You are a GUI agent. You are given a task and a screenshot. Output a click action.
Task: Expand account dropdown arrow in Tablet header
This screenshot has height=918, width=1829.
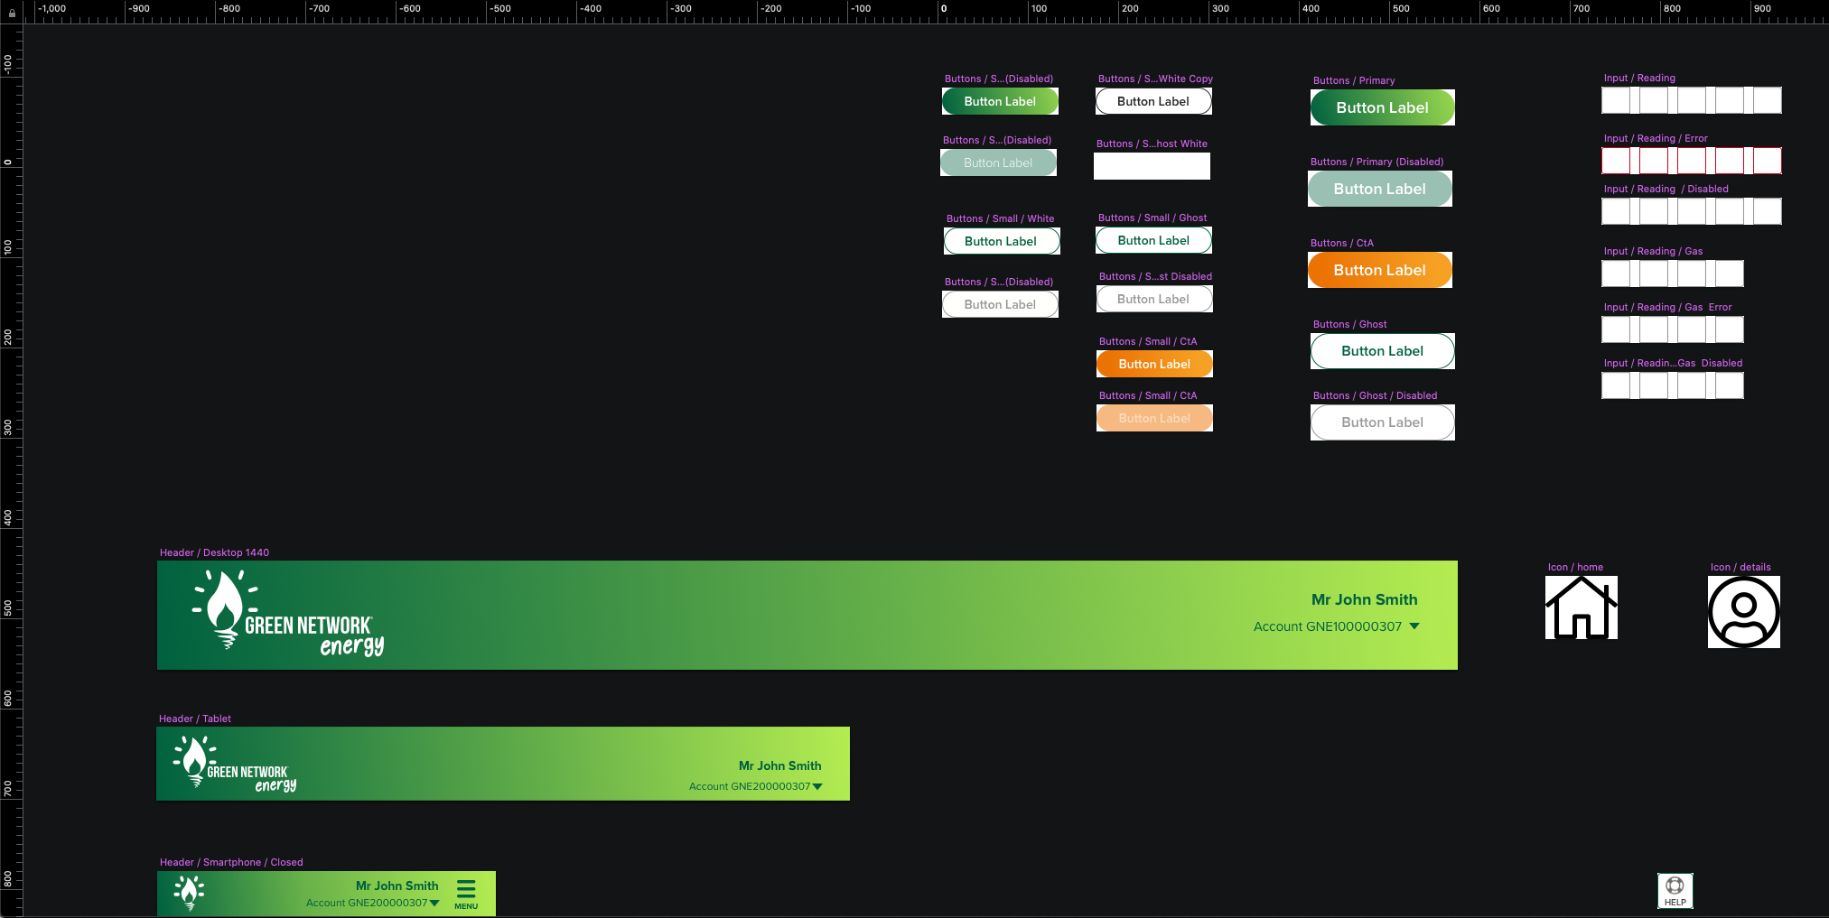817,787
